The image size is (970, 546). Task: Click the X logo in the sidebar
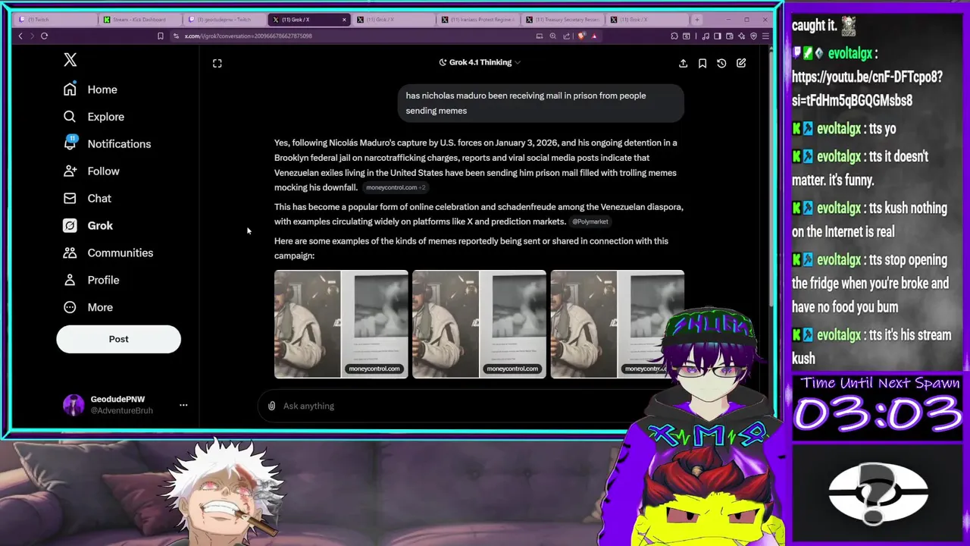pyautogui.click(x=70, y=60)
